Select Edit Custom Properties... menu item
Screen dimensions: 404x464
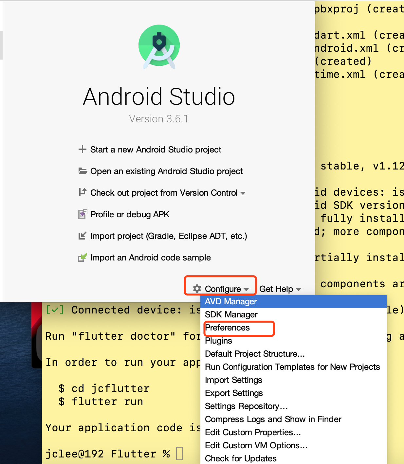[294, 432]
